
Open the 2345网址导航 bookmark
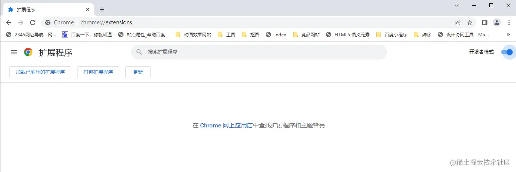pyautogui.click(x=31, y=34)
